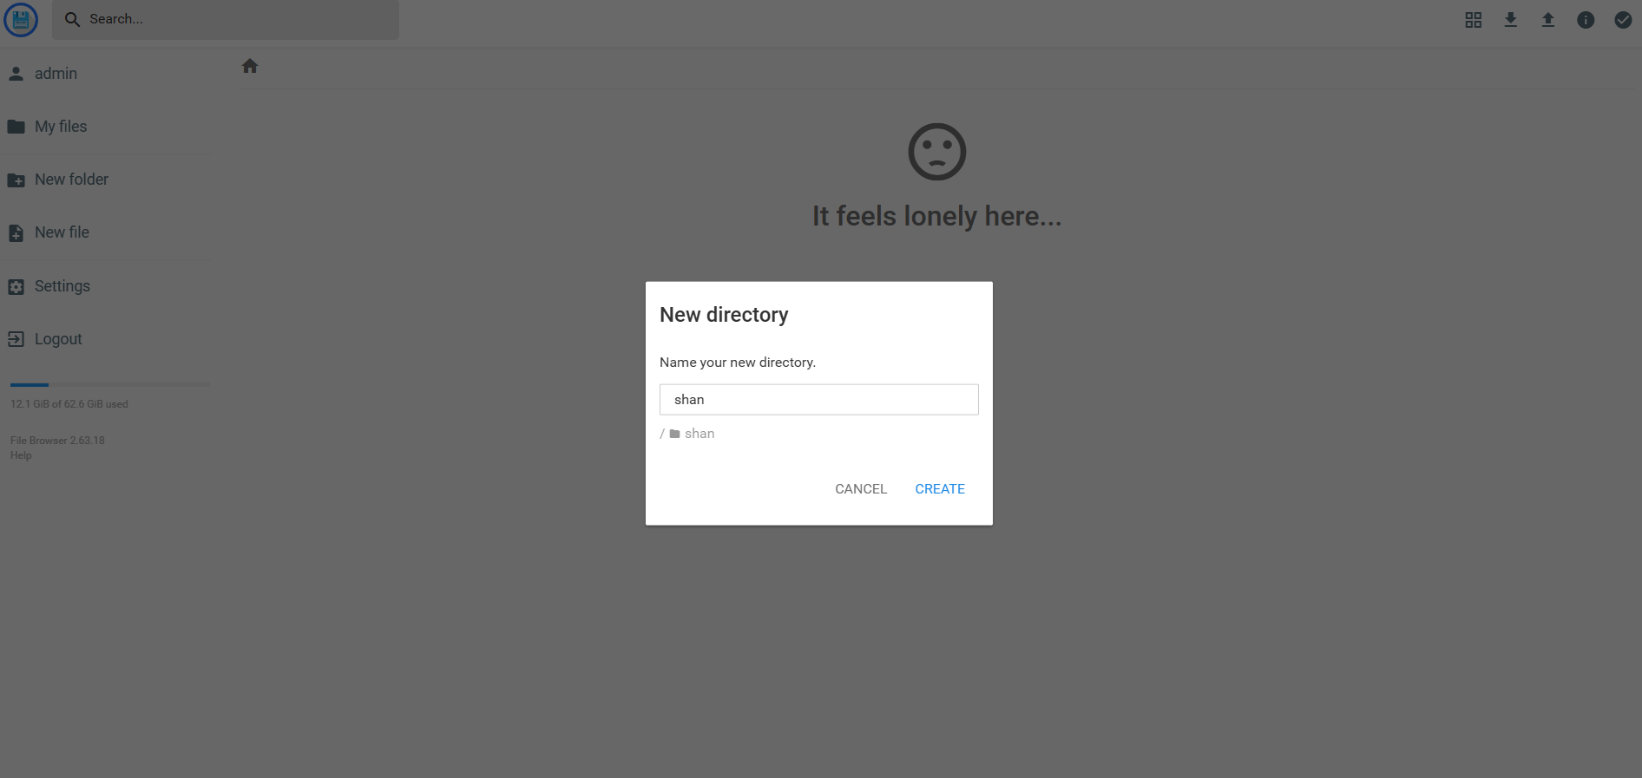Click the admin user icon
The width and height of the screenshot is (1642, 778).
(16, 74)
